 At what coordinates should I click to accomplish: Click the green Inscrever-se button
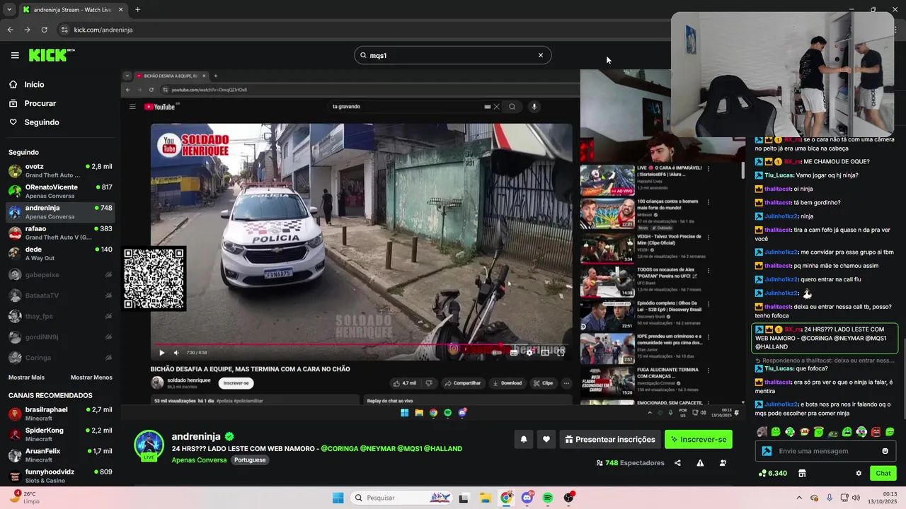698,439
